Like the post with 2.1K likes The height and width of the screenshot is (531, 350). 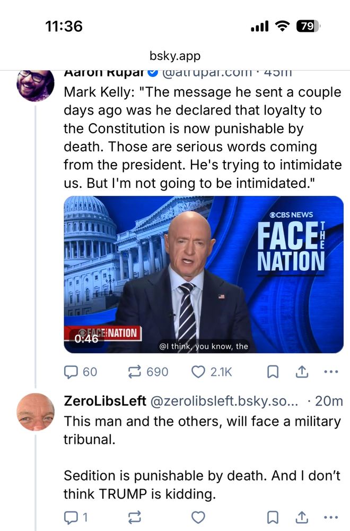(x=198, y=372)
